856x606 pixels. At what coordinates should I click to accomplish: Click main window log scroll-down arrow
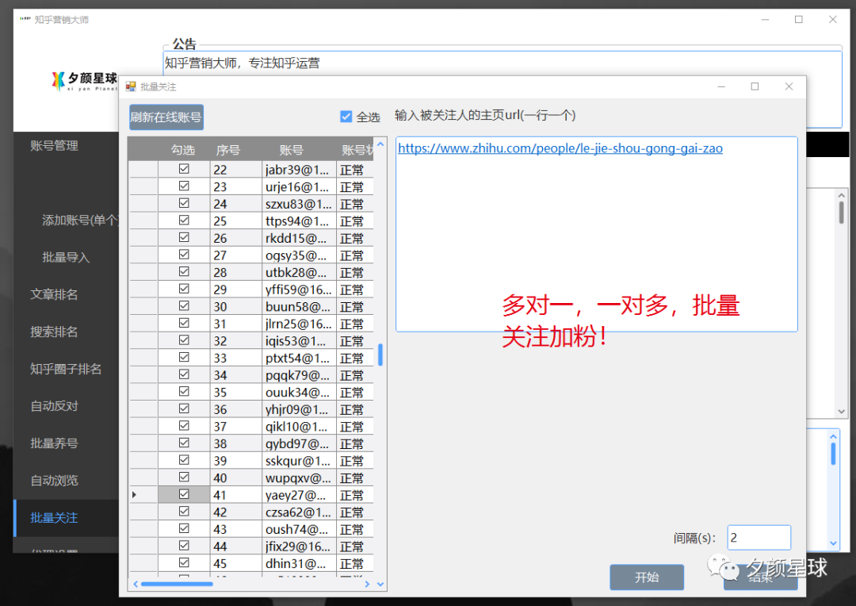click(x=841, y=412)
